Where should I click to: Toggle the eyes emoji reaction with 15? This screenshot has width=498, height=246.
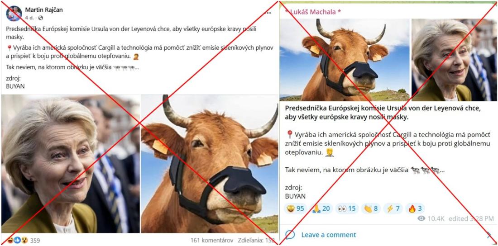point(347,208)
